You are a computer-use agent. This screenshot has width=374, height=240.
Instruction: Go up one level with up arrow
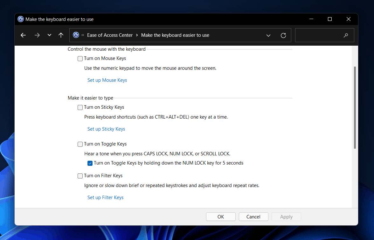(x=61, y=35)
